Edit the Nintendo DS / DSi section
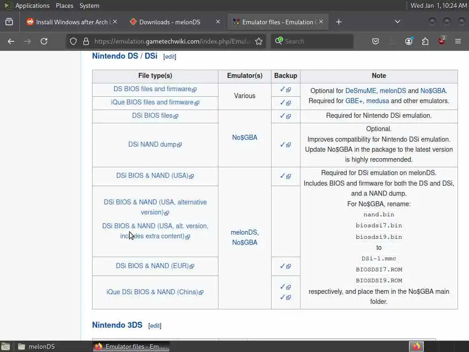Screen dimensions: 469x352 tap(169, 56)
